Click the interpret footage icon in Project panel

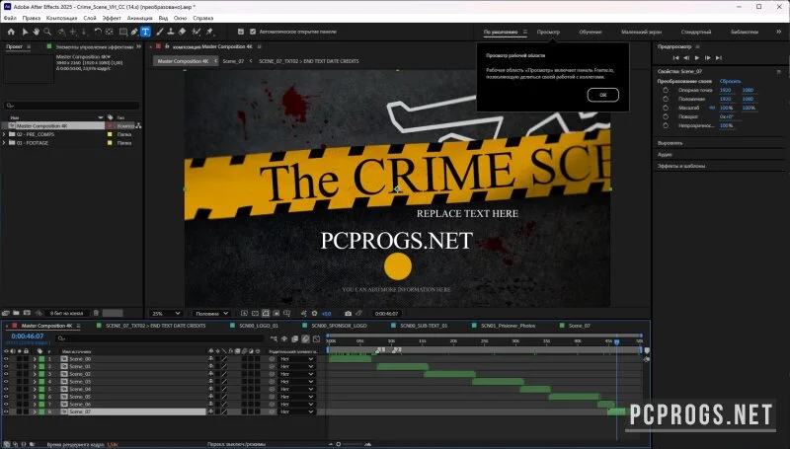pos(6,313)
